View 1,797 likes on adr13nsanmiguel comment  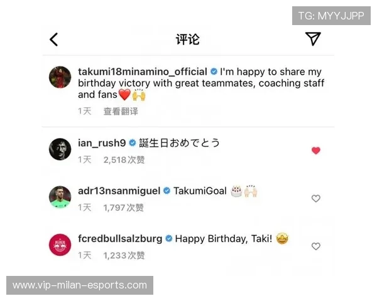(124, 208)
